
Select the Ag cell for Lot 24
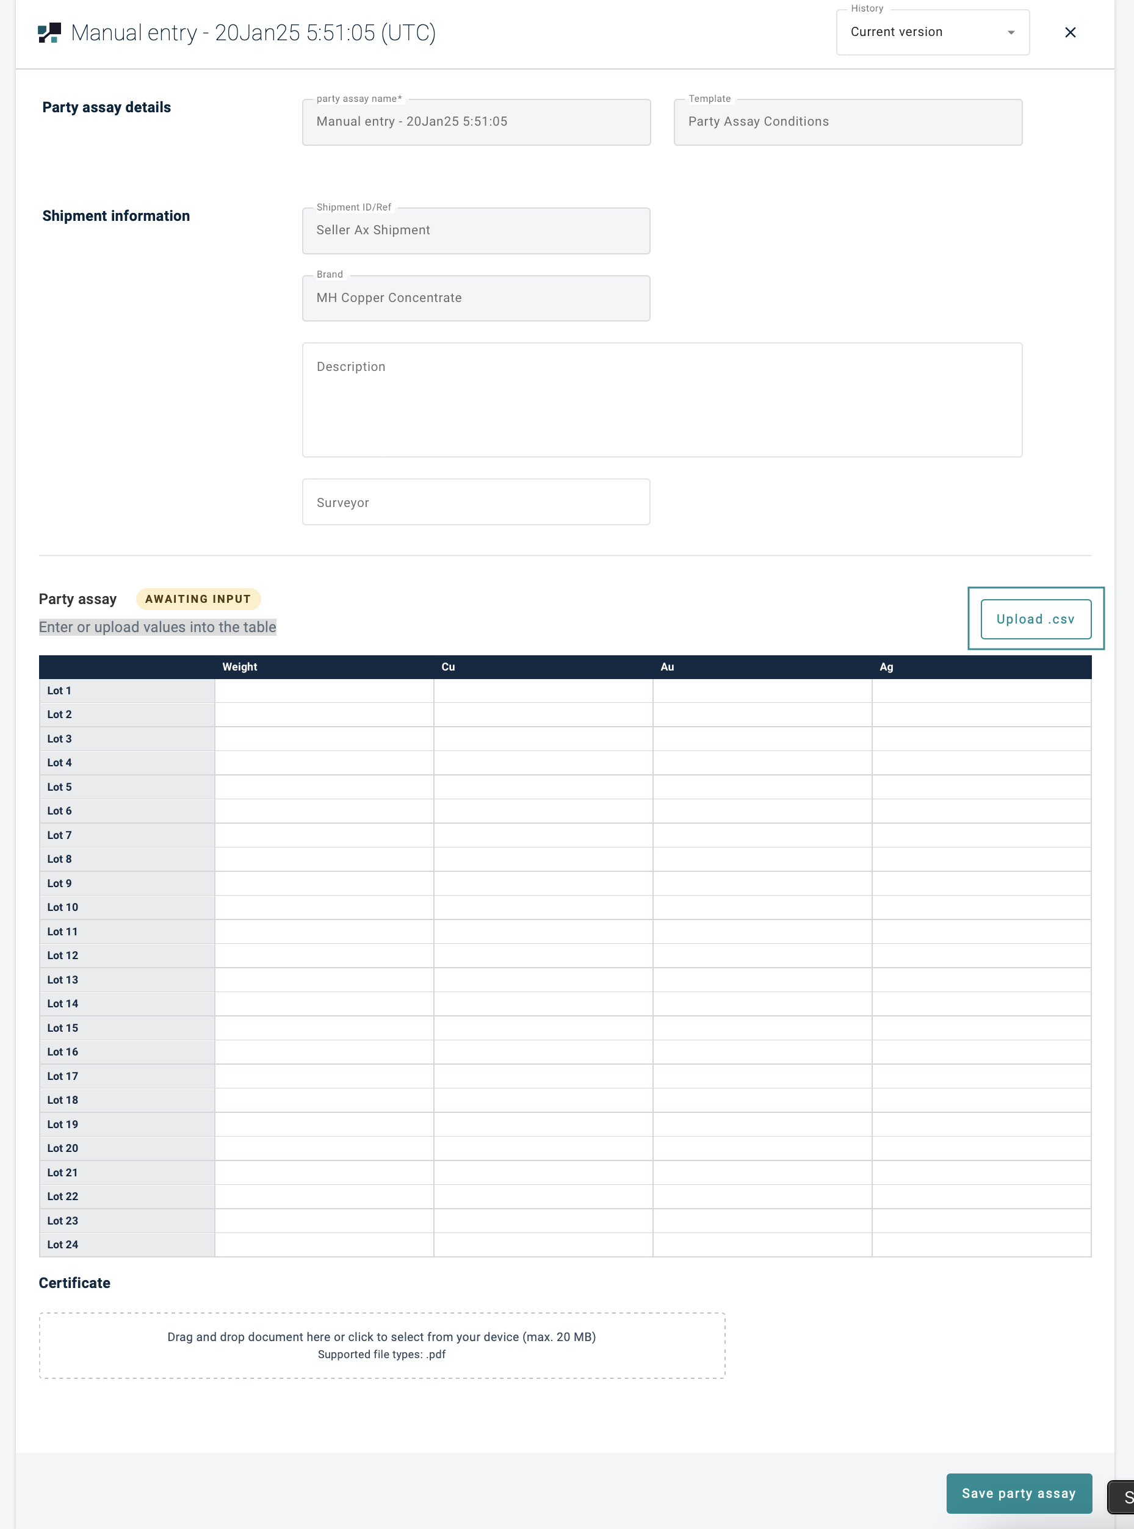pos(981,1244)
